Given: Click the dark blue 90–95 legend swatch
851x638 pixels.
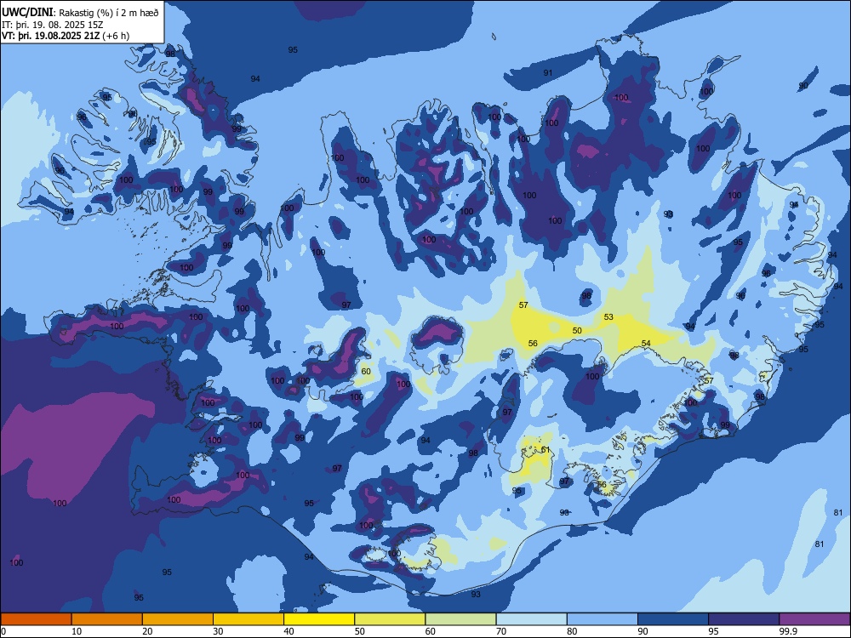Looking at the screenshot, I should point(673,619).
